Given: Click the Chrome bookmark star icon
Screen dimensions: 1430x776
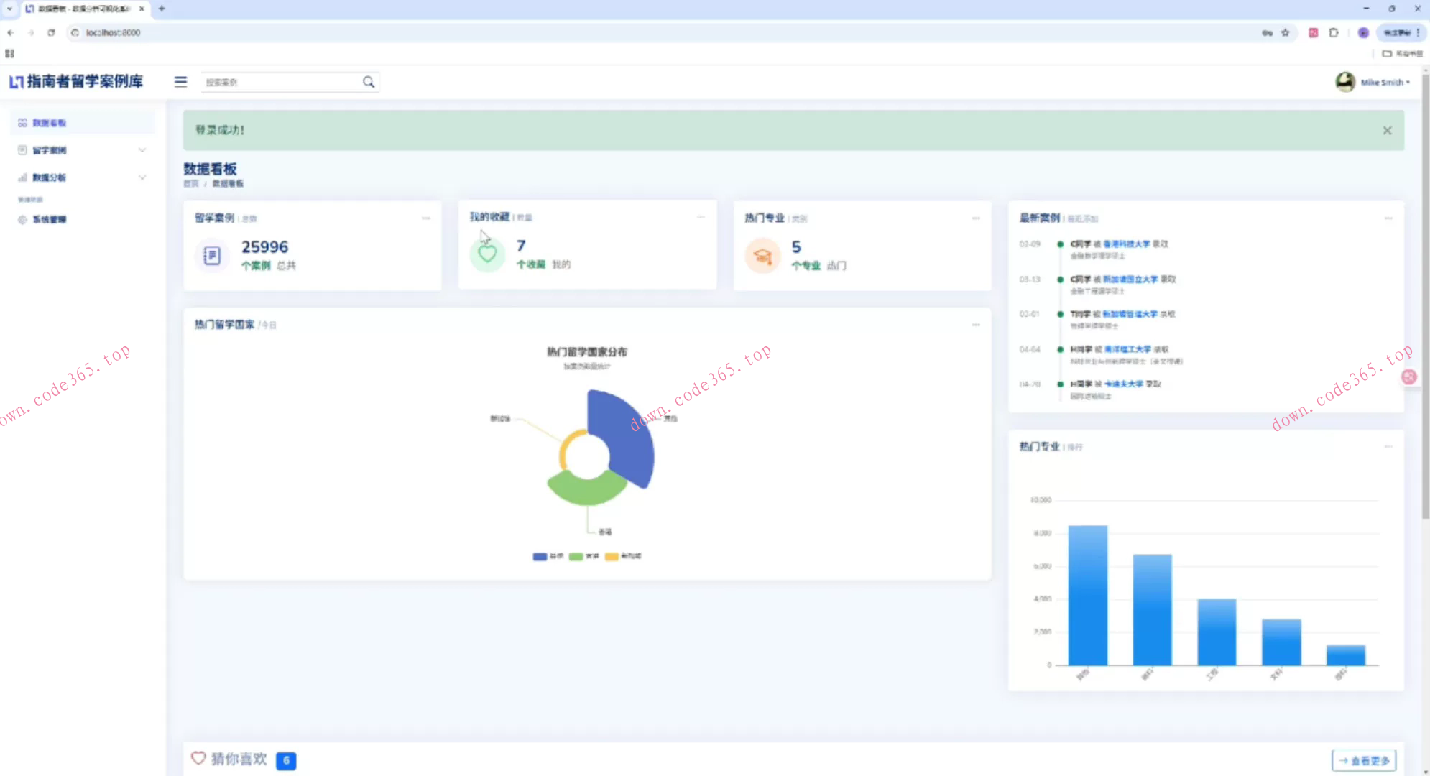Looking at the screenshot, I should [x=1285, y=32].
